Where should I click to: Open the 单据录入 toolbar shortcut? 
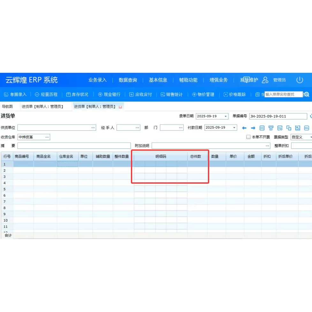(x=15, y=94)
